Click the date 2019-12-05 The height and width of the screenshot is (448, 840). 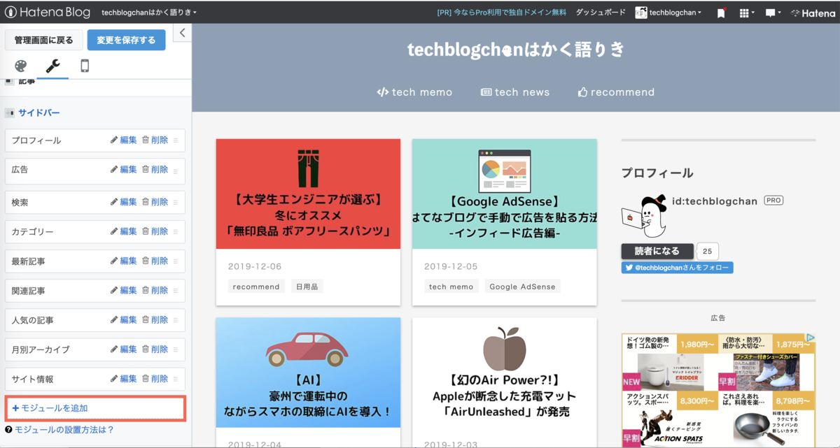click(x=451, y=266)
